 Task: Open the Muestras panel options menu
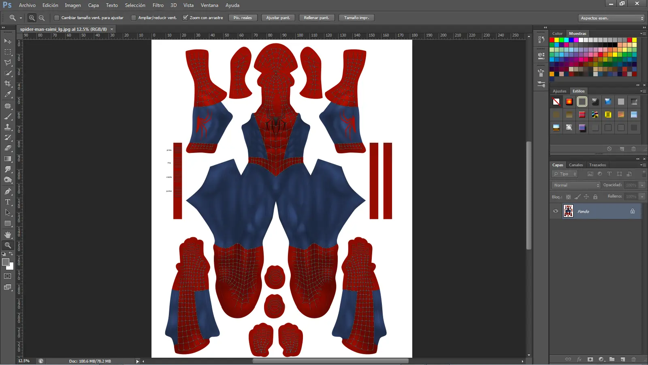click(643, 34)
